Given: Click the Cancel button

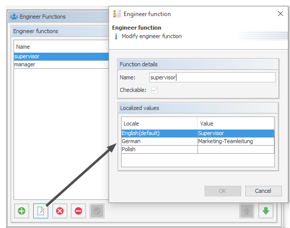Looking at the screenshot, I should [x=263, y=191].
